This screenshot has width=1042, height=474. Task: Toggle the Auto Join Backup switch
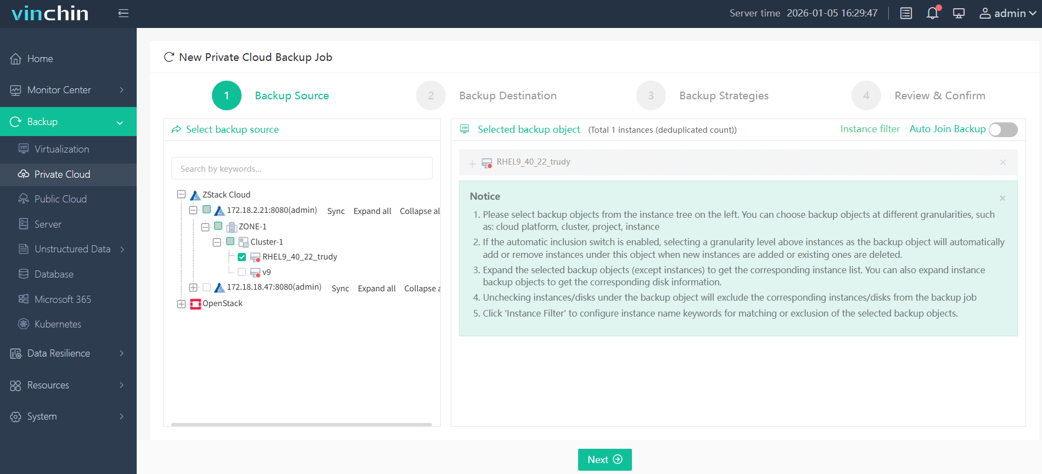[x=1003, y=129]
